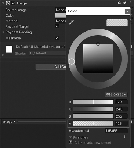The width and height of the screenshot is (134, 148).
Task: Open the material's three-dot options menu
Action: 132,47
